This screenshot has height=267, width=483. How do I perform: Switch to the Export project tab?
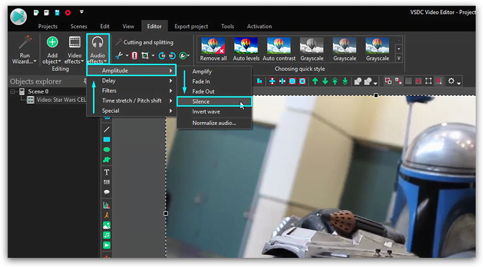coord(191,27)
